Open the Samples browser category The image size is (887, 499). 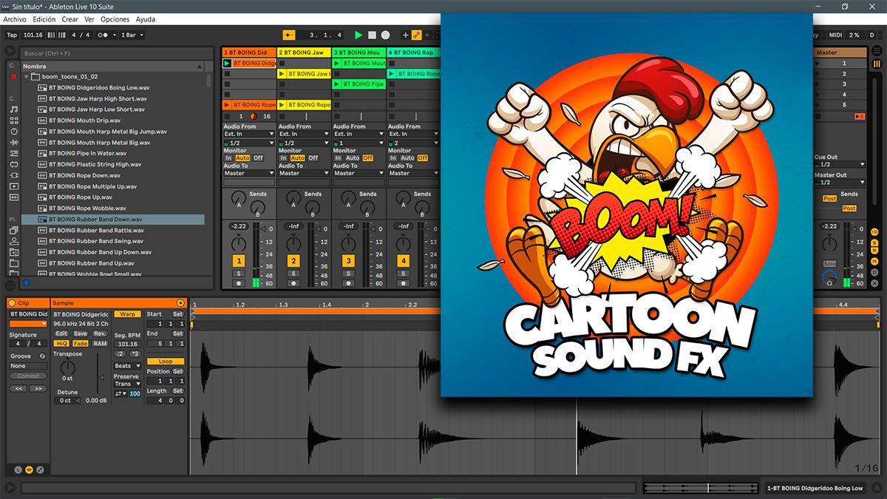pyautogui.click(x=14, y=197)
